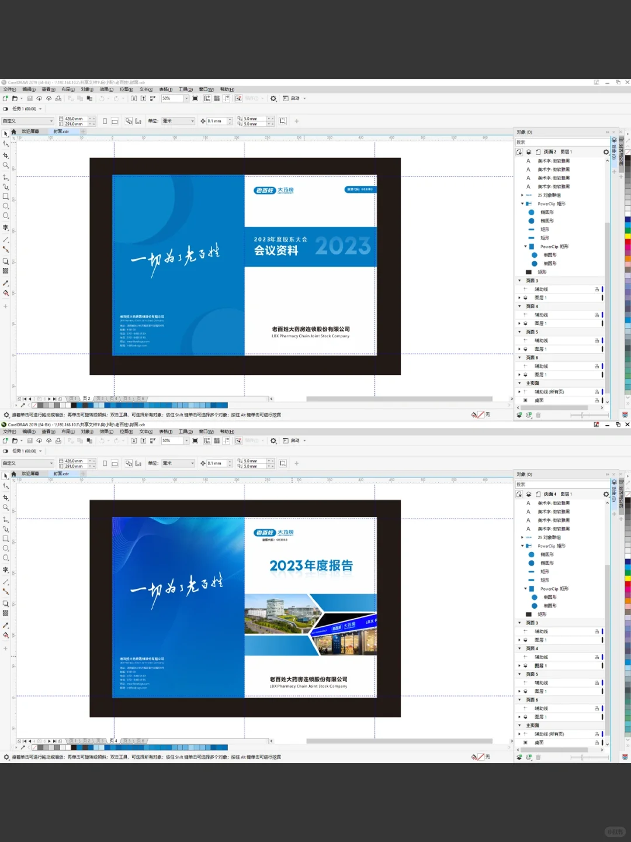Click Publish to PDF icon in 页面 4 window

click(152, 440)
